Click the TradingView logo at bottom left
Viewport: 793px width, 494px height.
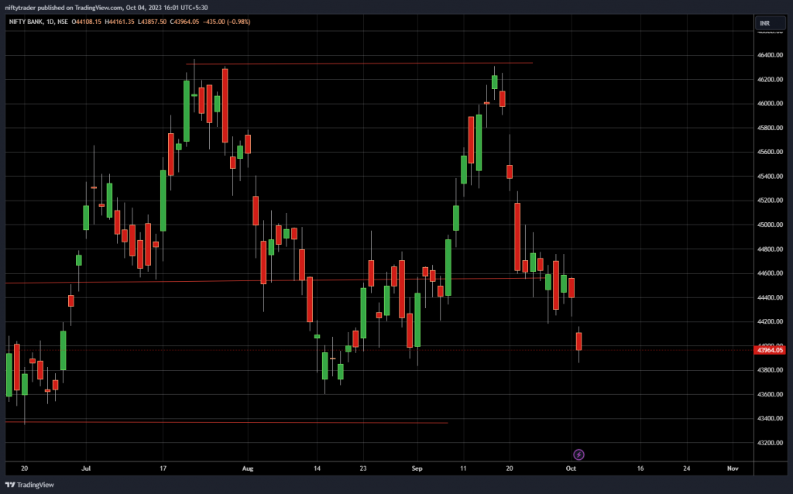tap(29, 485)
